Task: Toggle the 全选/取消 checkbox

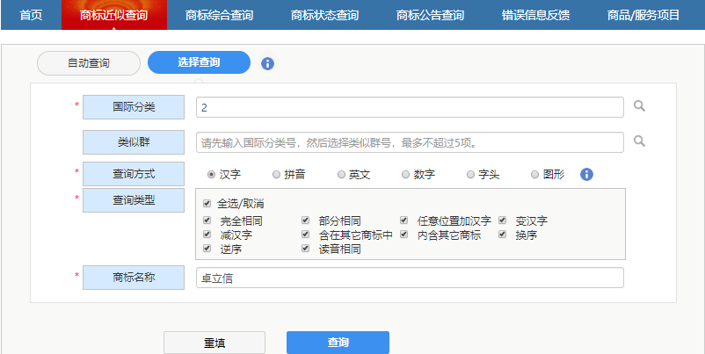Action: (207, 204)
